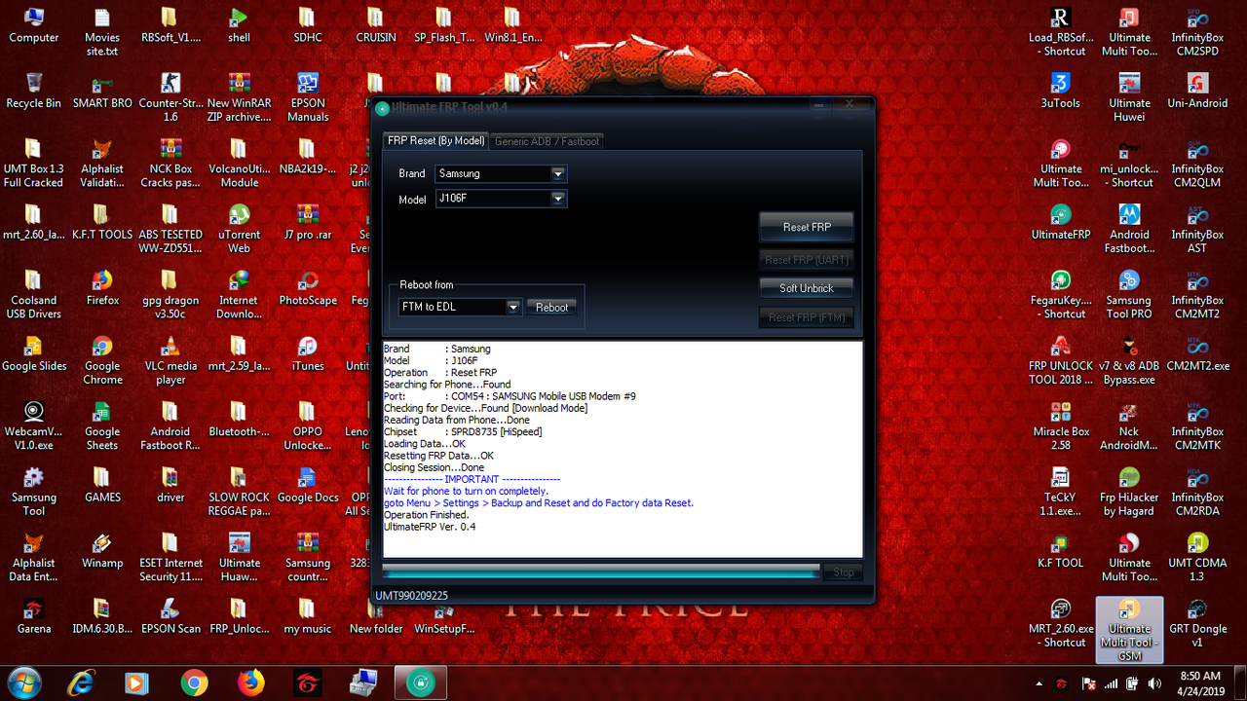Select the Firefox desktop shortcut
The width and height of the screenshot is (1247, 701).
coord(102,288)
